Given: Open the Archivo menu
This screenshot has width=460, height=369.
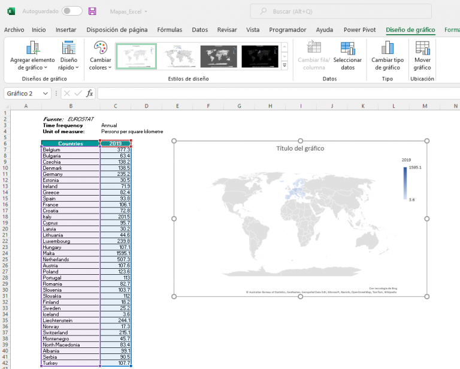Looking at the screenshot, I should pyautogui.click(x=14, y=29).
